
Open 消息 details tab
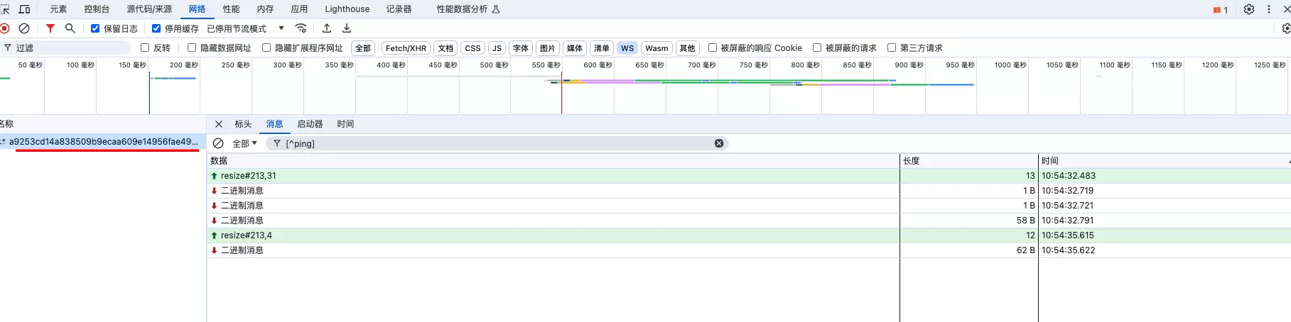[x=274, y=124]
